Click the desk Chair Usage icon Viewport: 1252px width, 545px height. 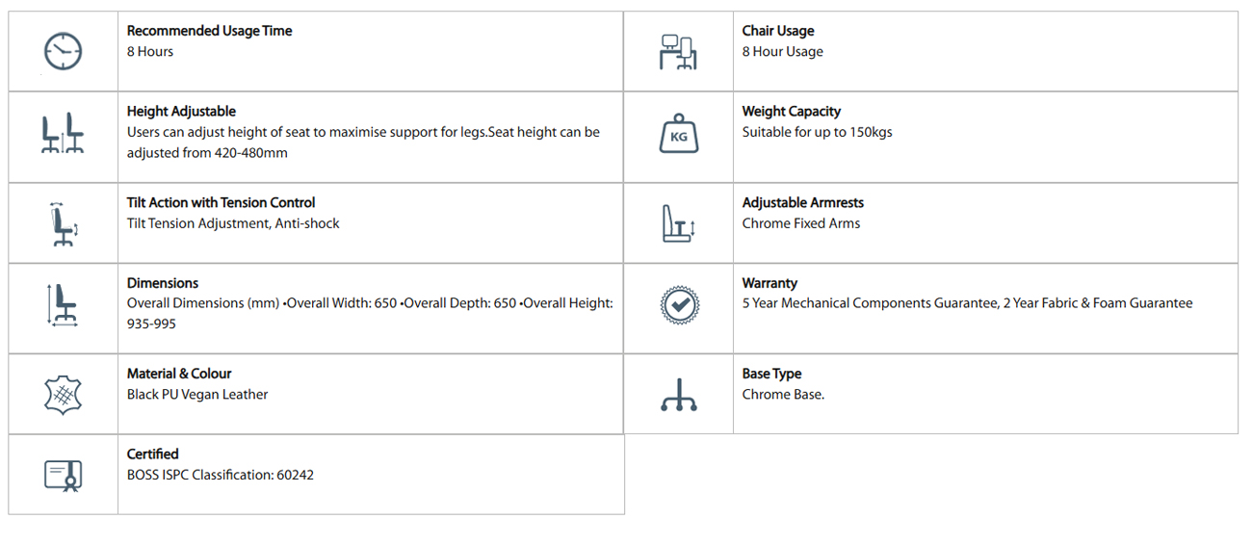coord(678,52)
